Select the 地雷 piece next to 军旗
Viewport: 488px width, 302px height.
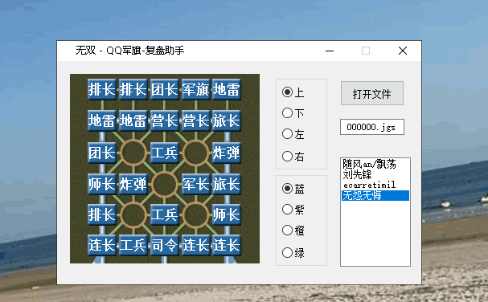pyautogui.click(x=227, y=90)
